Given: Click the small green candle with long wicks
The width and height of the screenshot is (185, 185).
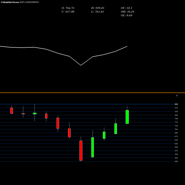Looking at the screenshot, I should (x=35, y=114).
